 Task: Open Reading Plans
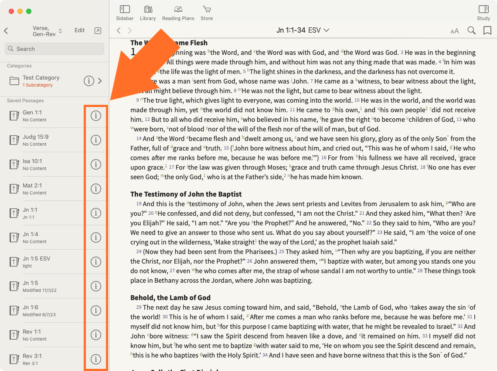[178, 13]
